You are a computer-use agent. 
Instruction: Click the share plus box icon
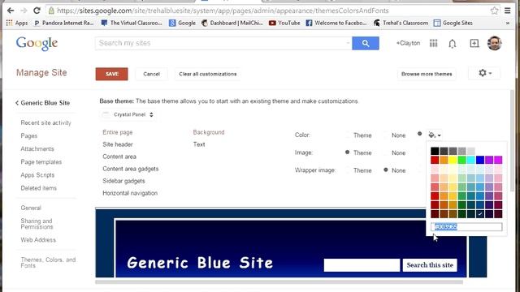pyautogui.click(x=474, y=43)
